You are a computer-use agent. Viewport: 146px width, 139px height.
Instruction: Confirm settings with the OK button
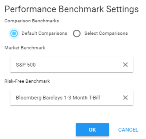point(92,130)
